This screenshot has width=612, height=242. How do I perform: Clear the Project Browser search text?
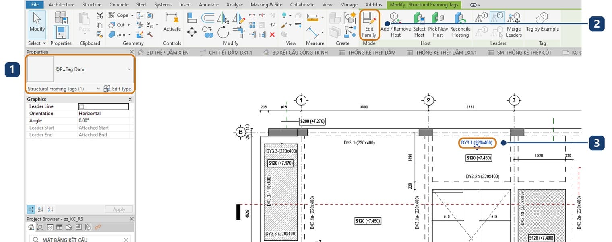tap(126, 240)
